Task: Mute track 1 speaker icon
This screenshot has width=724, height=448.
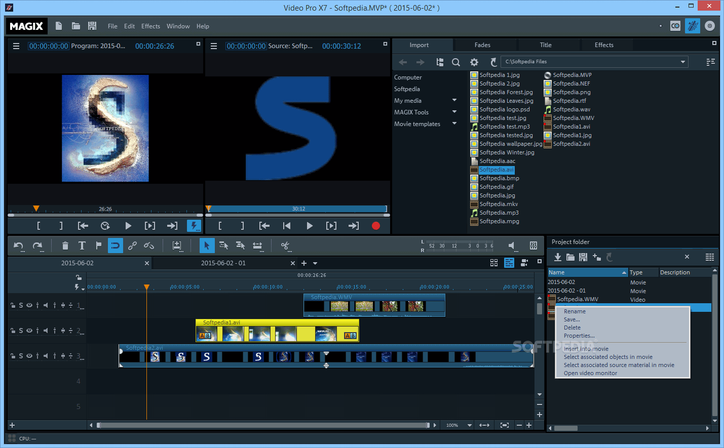Action: (x=46, y=305)
